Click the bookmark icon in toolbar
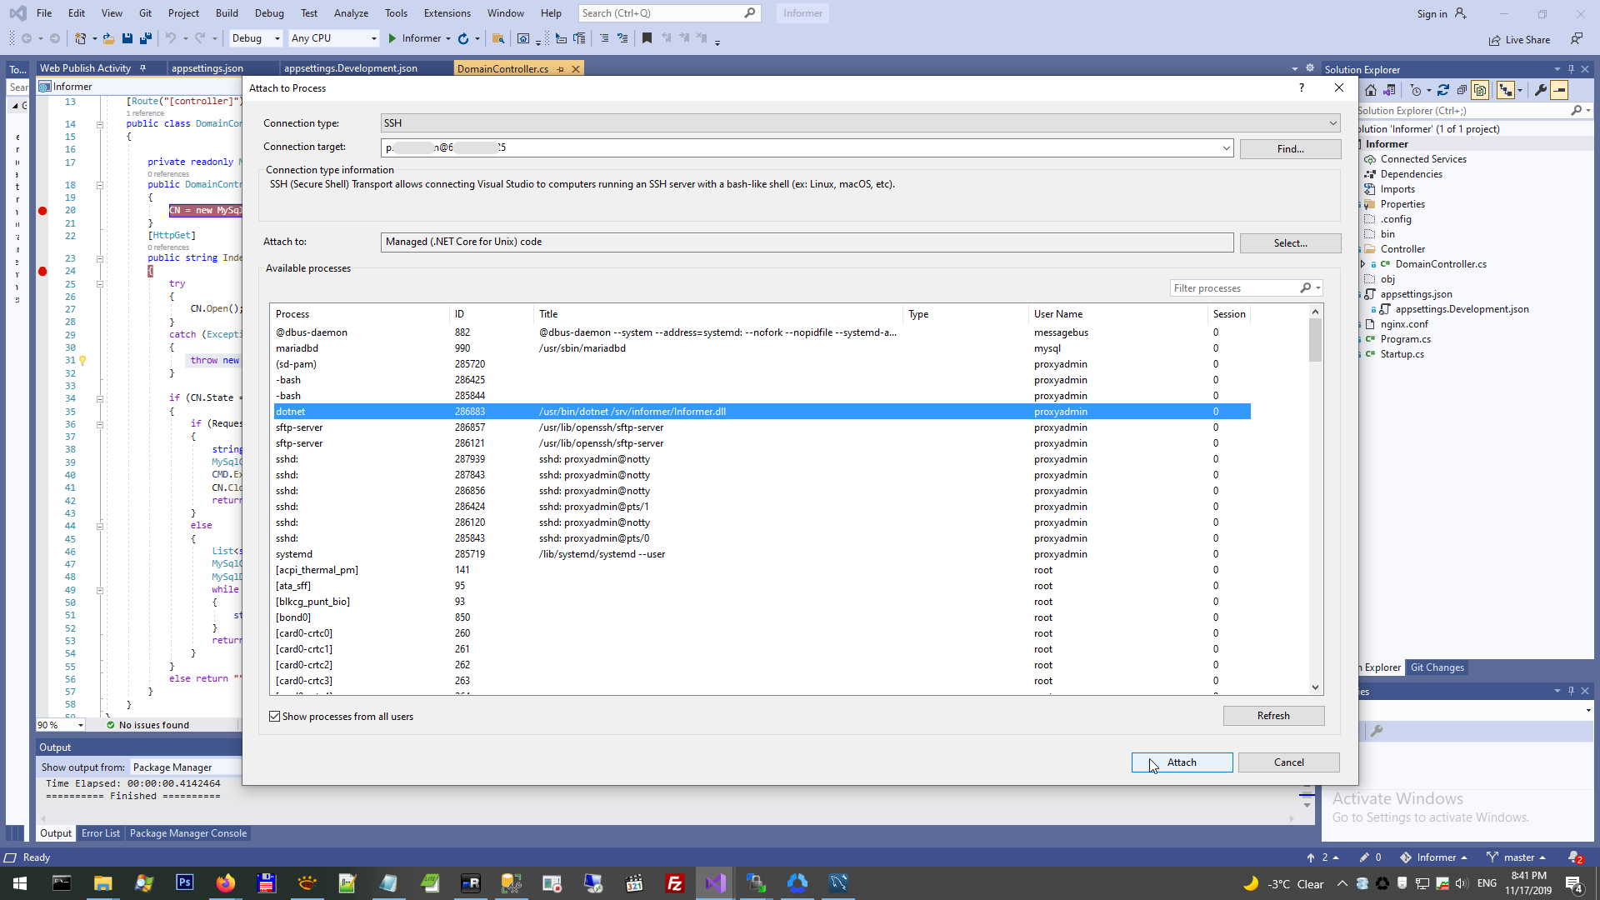 coord(647,38)
